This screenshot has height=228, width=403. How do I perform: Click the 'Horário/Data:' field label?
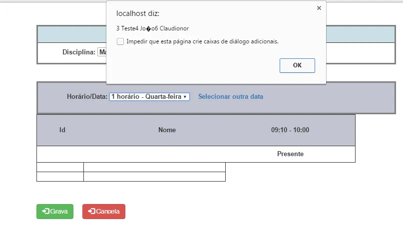tap(87, 97)
